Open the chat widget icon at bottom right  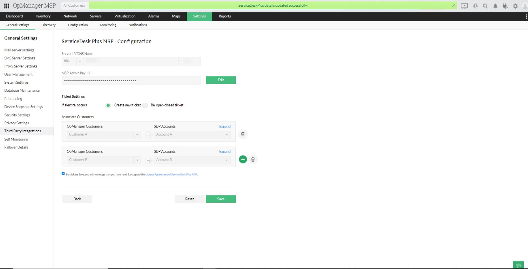[x=519, y=265]
